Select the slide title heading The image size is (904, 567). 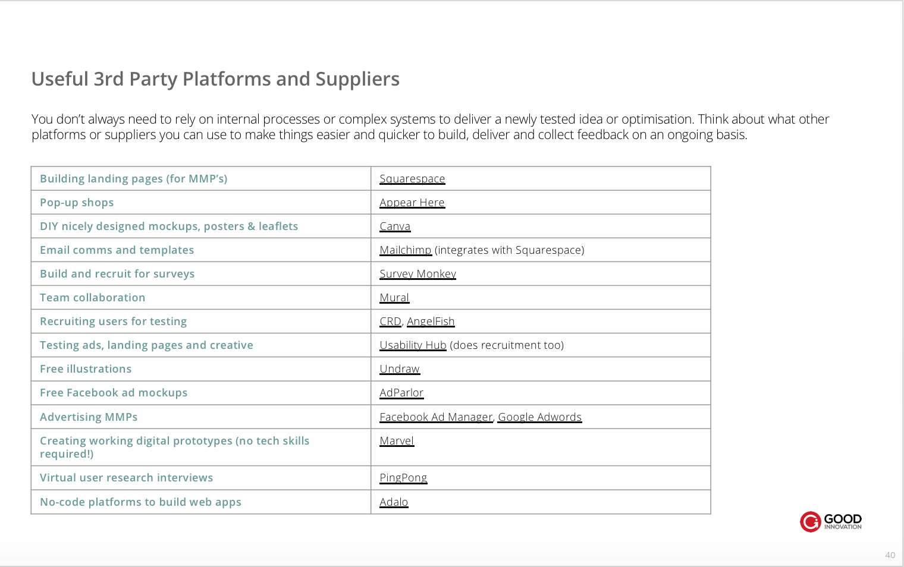215,79
